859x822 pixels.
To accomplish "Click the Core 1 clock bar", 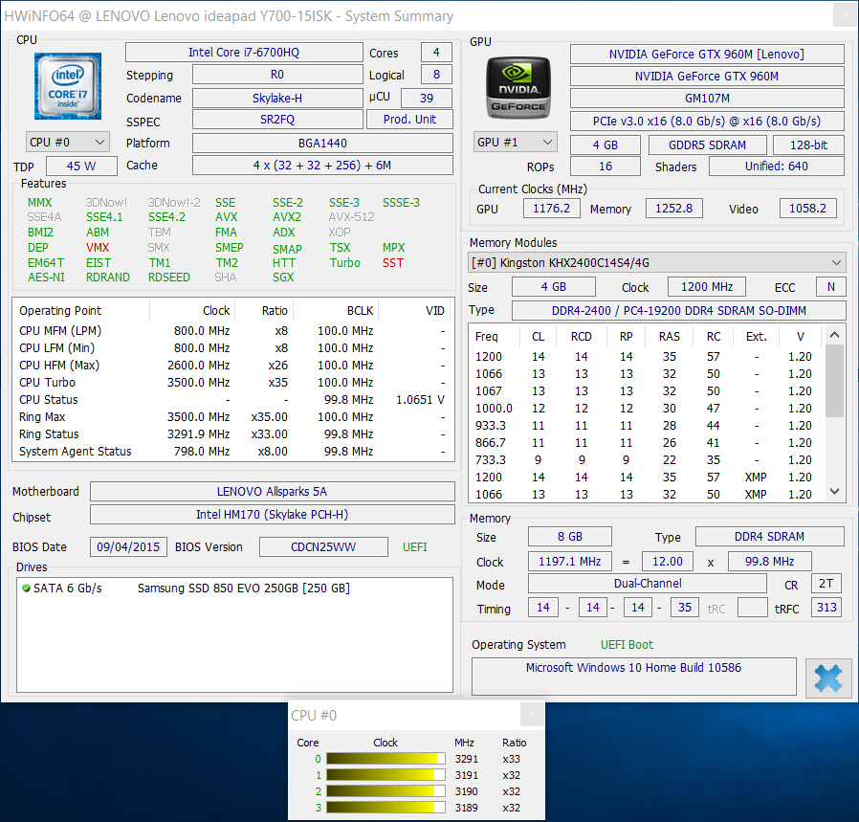I will point(385,775).
